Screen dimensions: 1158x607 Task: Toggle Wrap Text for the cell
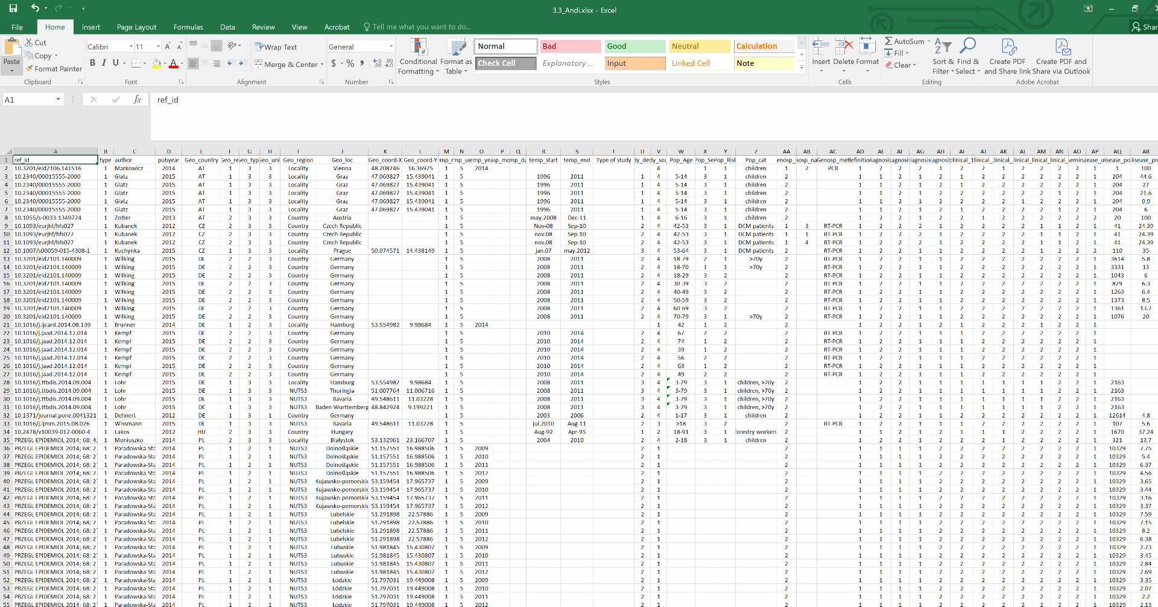pos(276,47)
